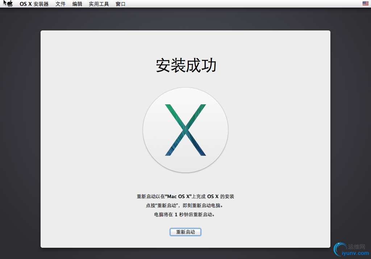Viewport: 371px width, 259px height.
Task: Click the countdown text 电脑将在 1 秒钟后重新启动。
Action: click(184, 214)
